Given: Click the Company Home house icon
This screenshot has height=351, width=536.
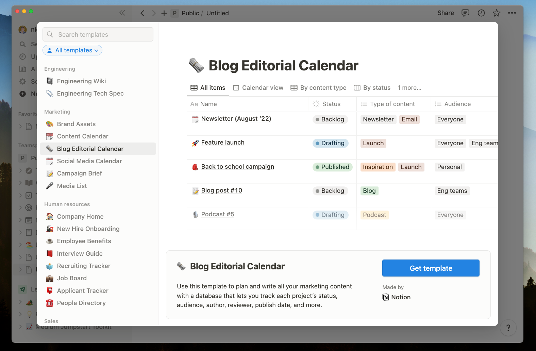Looking at the screenshot, I should coord(50,216).
